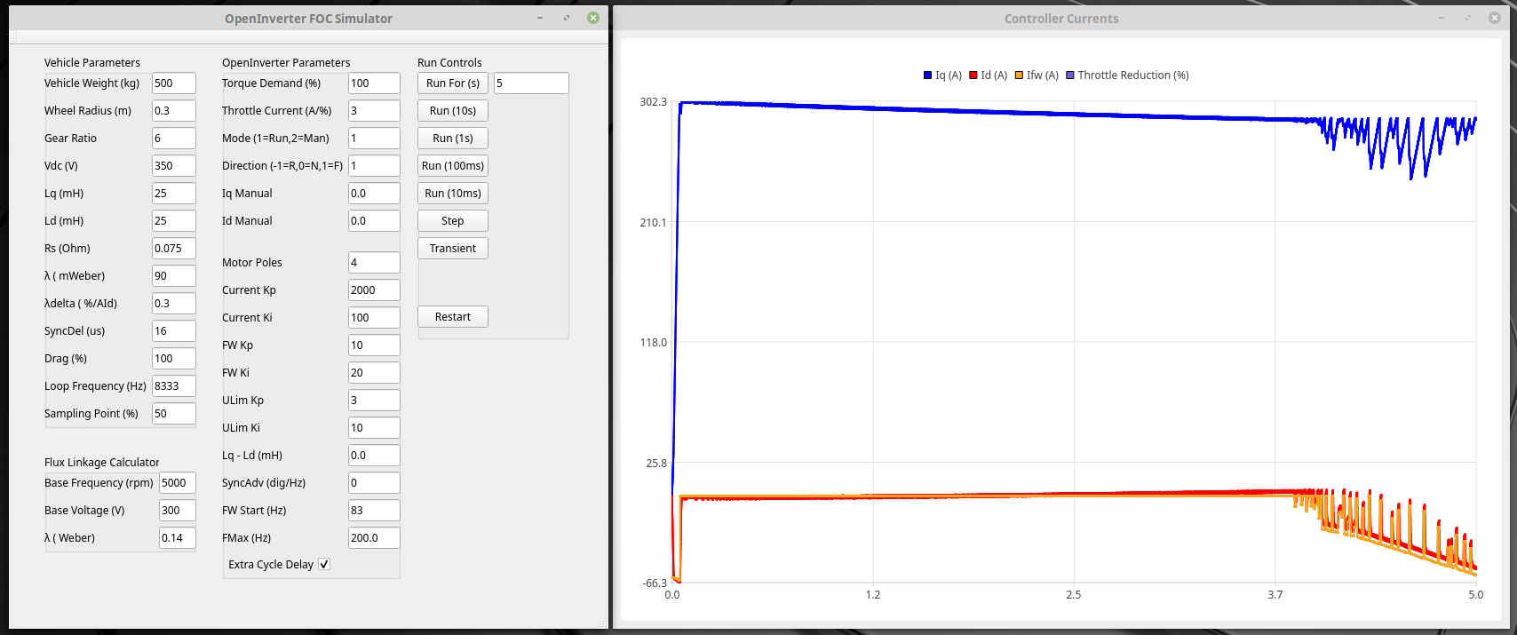Select the Torque Demand (%) field
This screenshot has height=635, width=1517.
[x=373, y=83]
